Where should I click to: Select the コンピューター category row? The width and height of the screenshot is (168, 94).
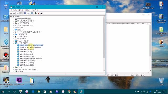pyautogui.click(x=21, y=30)
